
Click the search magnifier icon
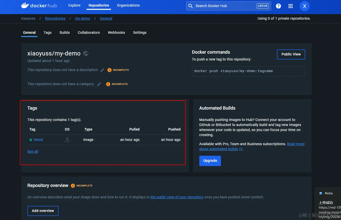pos(191,6)
